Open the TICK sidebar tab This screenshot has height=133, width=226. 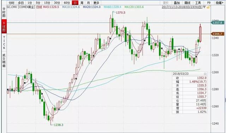pos(4,43)
